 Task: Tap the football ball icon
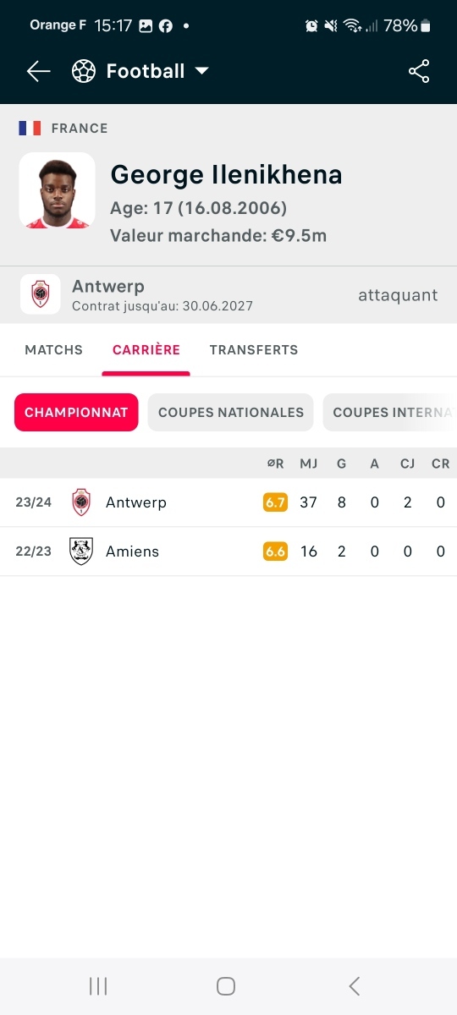(84, 71)
